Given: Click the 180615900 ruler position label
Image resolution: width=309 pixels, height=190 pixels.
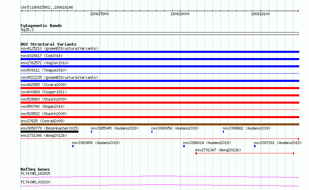Looking at the screenshot, I should pyautogui.click(x=99, y=14).
